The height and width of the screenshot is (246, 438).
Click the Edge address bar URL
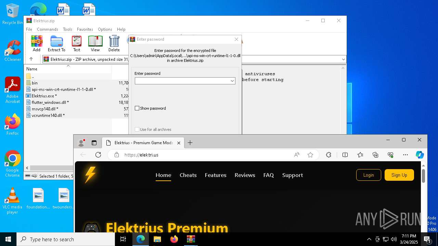coord(141,155)
